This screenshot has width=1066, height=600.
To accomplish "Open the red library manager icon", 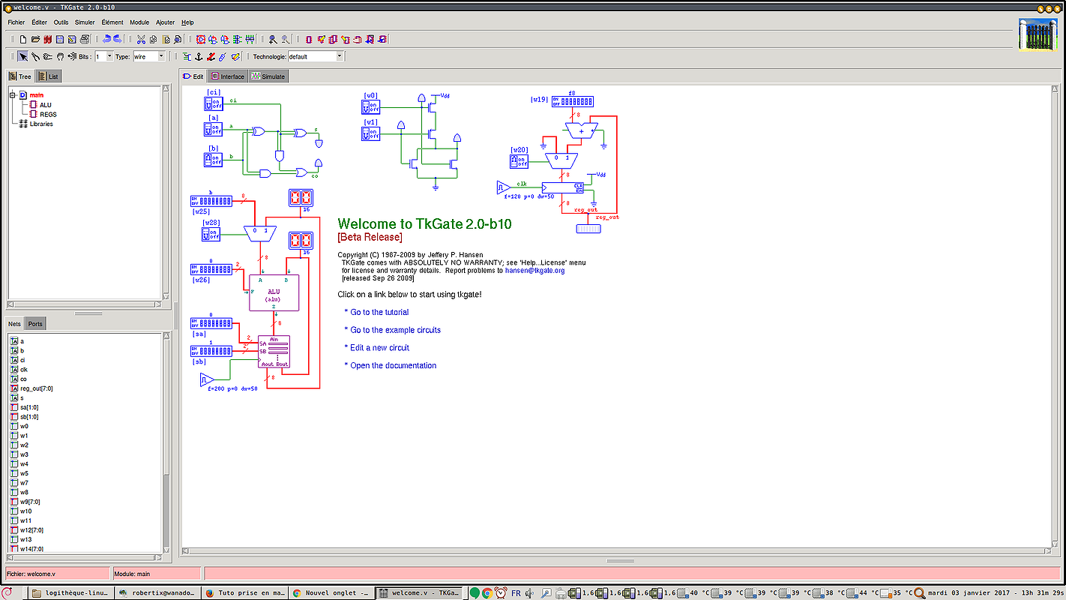I will click(48, 39).
